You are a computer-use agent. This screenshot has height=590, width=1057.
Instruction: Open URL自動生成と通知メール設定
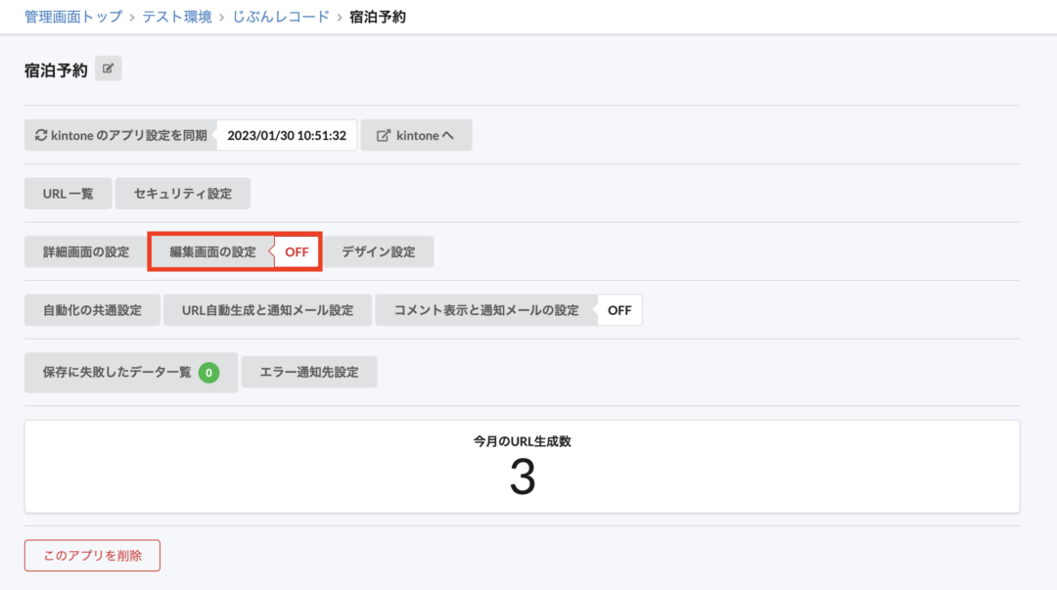tap(267, 310)
